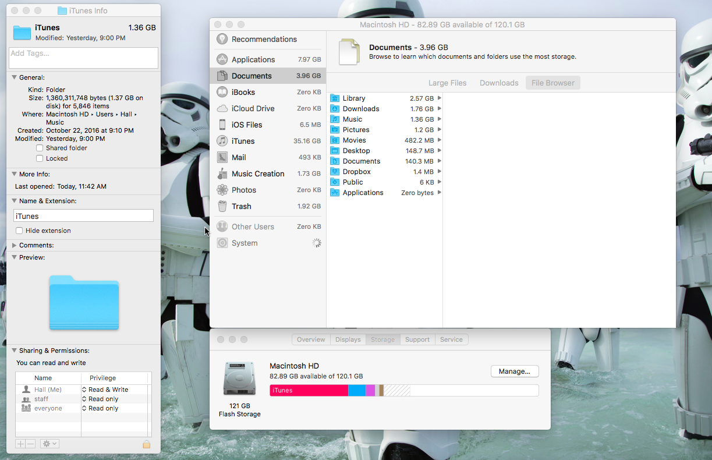Image resolution: width=712 pixels, height=460 pixels.
Task: Click the Add Tags field
Action: click(x=83, y=58)
